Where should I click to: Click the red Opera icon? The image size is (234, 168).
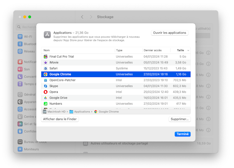45,92
